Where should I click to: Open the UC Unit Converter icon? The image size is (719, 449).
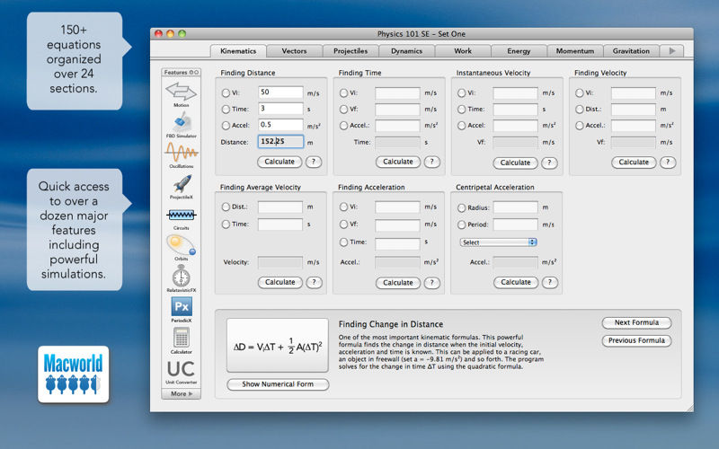182,369
